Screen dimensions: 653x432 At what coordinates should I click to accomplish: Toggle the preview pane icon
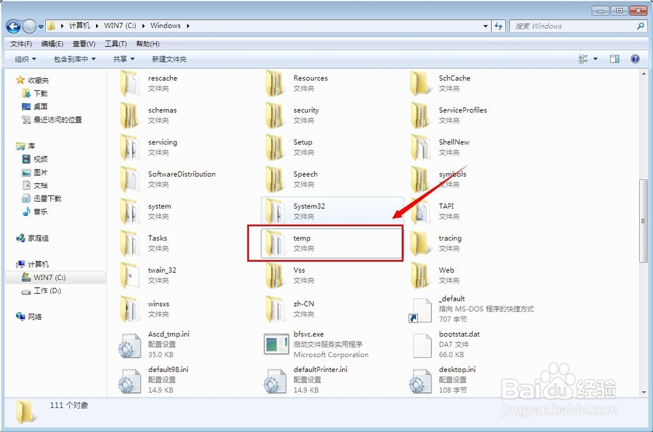click(614, 59)
